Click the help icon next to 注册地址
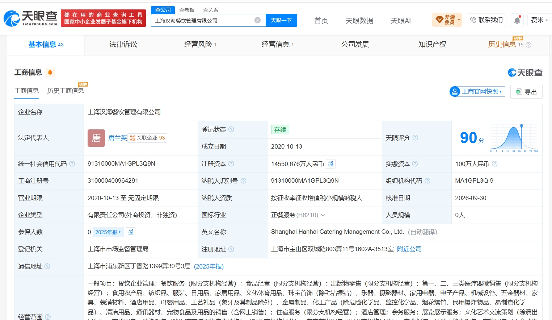Viewport: 552px width, 320px height. [x=231, y=249]
